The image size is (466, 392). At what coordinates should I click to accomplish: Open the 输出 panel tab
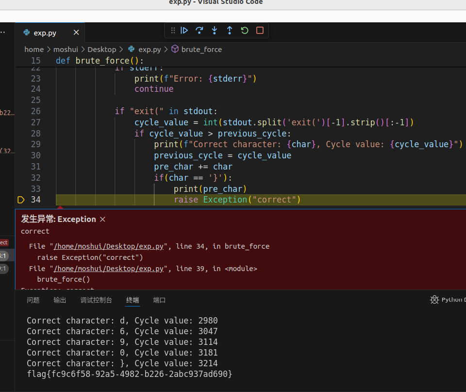pyautogui.click(x=60, y=300)
